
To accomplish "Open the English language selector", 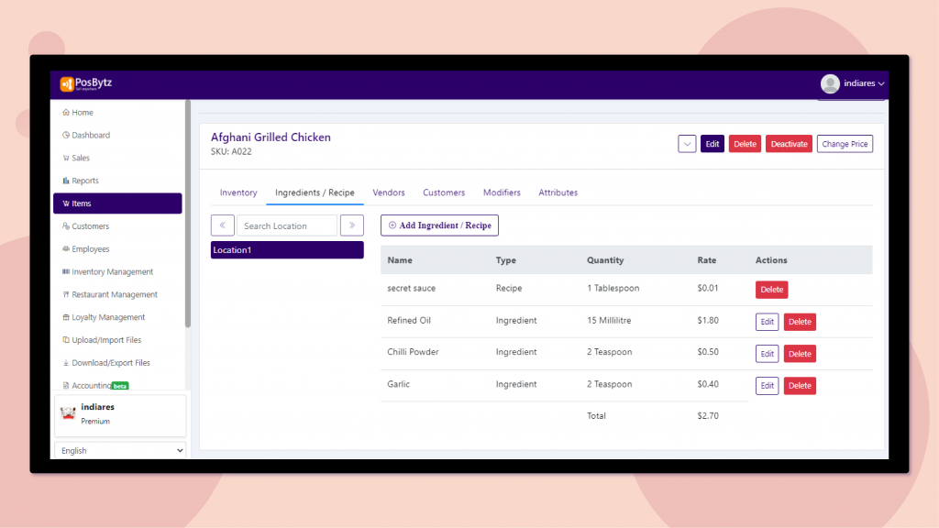I will click(x=120, y=450).
